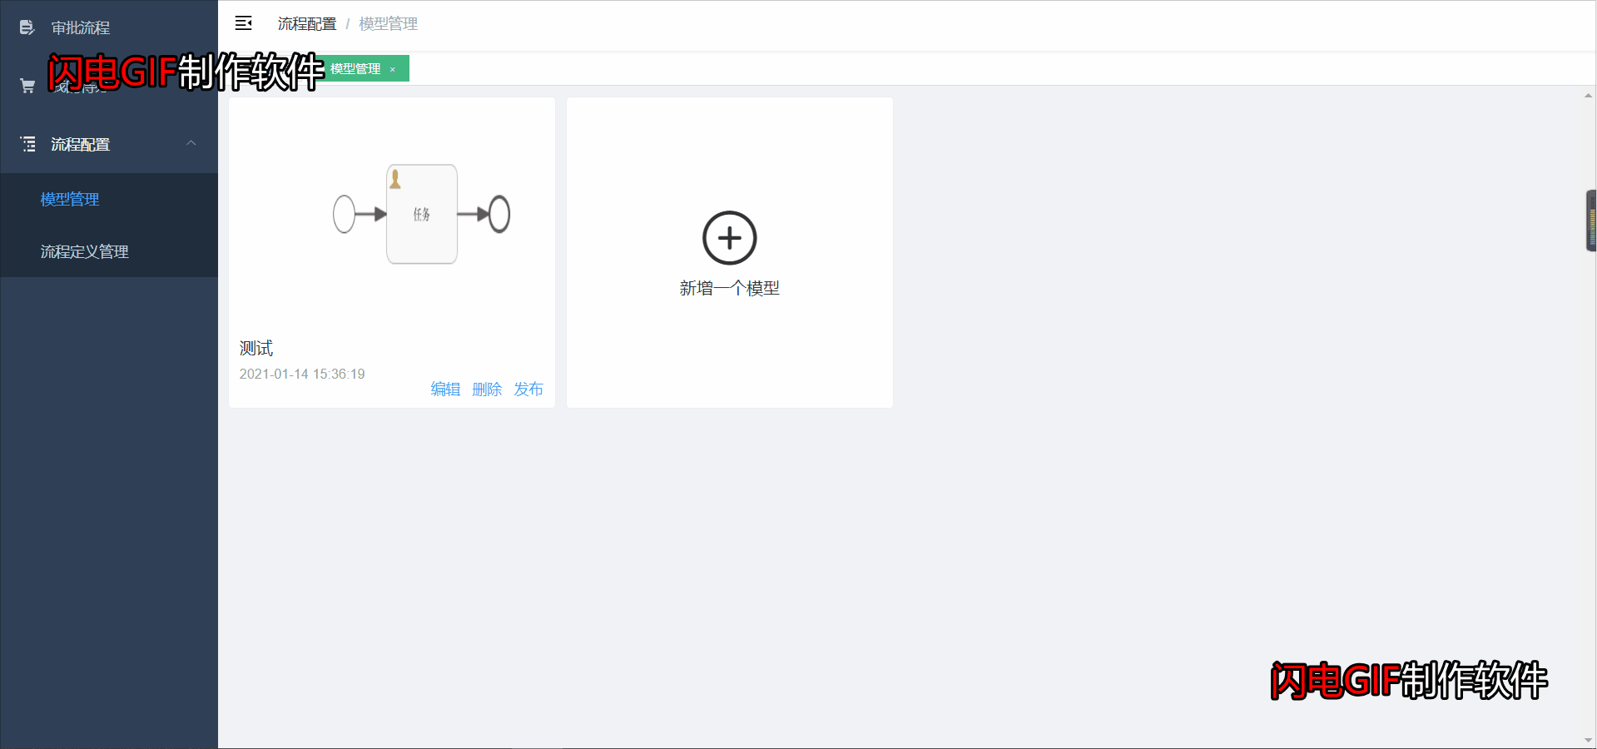Click the shopping cart sidebar icon
The height and width of the screenshot is (749, 1597).
click(x=27, y=86)
